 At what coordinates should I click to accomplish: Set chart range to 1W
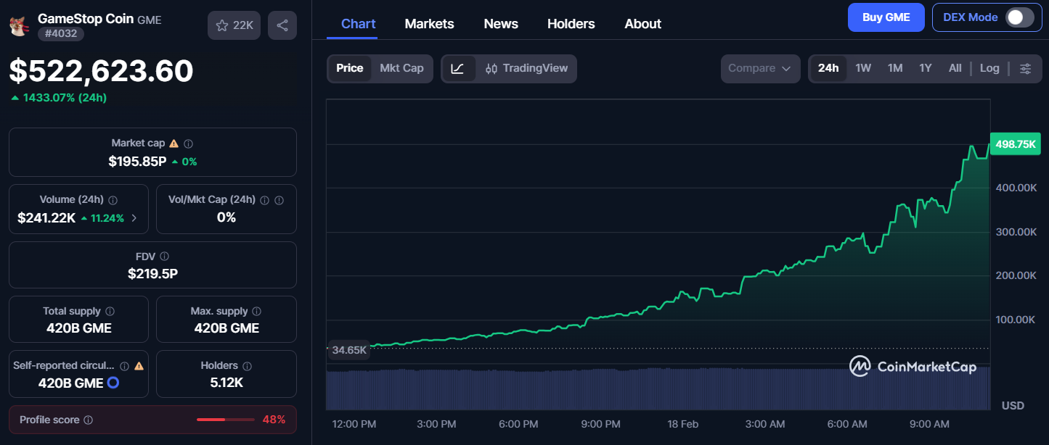(x=863, y=68)
